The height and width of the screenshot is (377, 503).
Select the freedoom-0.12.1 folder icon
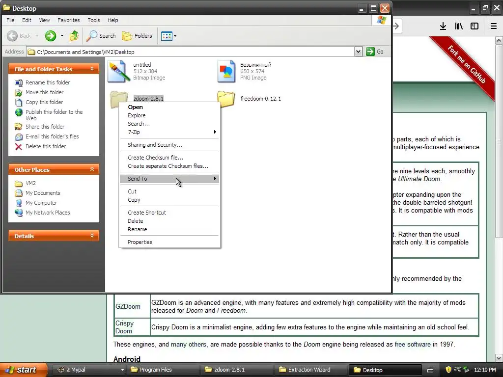point(226,99)
